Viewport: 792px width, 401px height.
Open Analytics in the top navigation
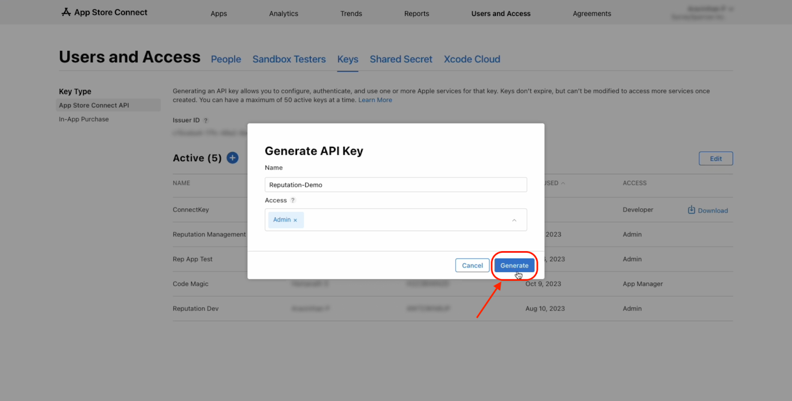284,14
